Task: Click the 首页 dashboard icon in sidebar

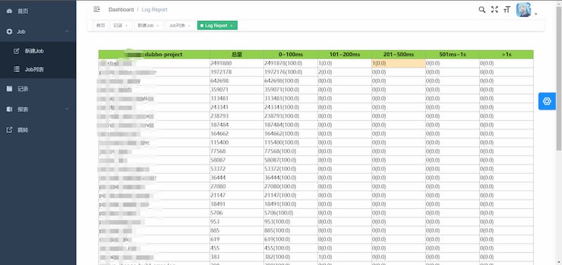Action: [x=9, y=11]
